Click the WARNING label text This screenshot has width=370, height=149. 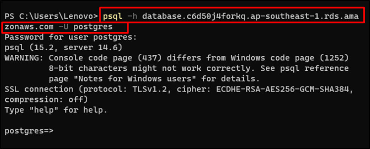point(24,58)
